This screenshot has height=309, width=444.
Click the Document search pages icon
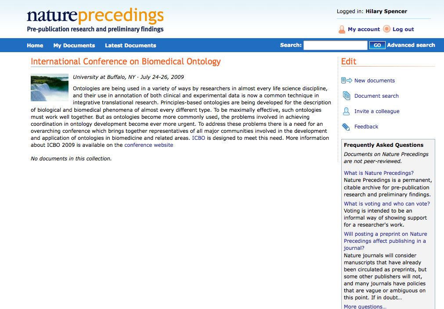click(x=347, y=96)
